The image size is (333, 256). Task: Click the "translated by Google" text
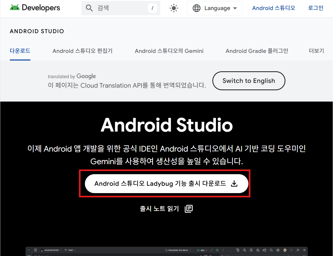[x=72, y=76]
